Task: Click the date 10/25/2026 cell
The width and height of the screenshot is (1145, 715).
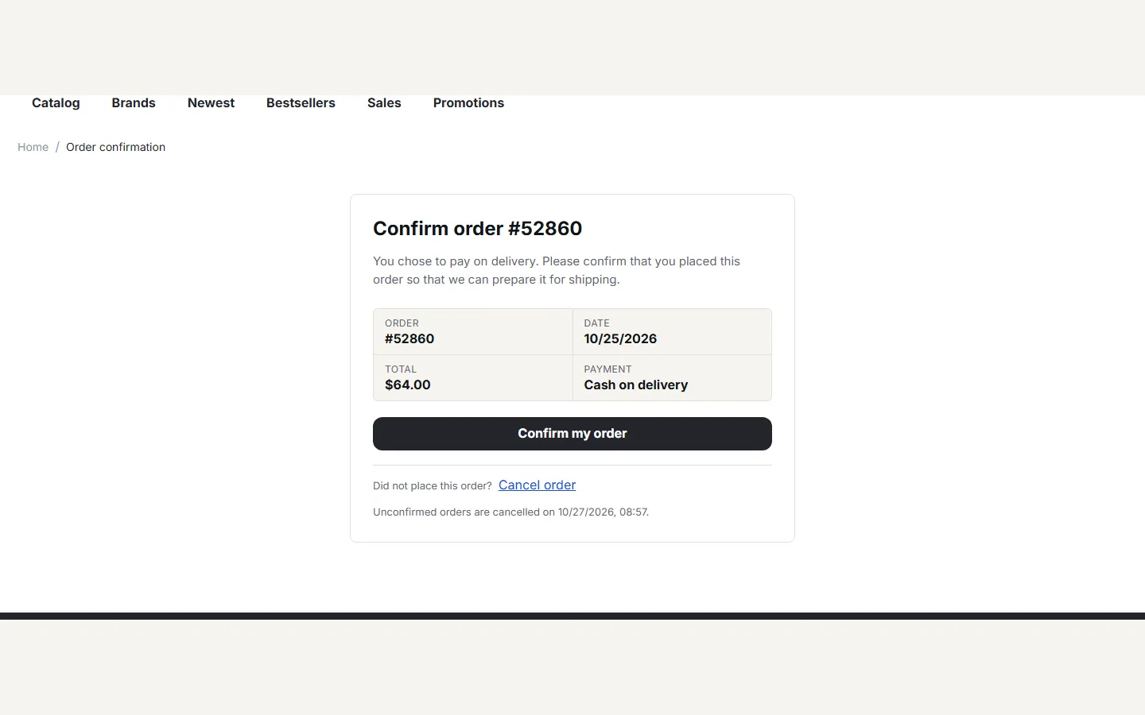Action: [672, 332]
